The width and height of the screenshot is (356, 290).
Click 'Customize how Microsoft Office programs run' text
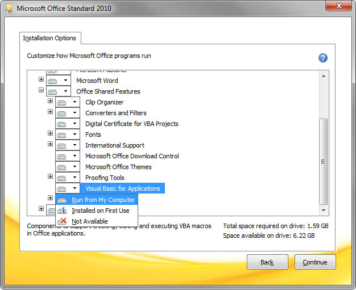click(89, 56)
